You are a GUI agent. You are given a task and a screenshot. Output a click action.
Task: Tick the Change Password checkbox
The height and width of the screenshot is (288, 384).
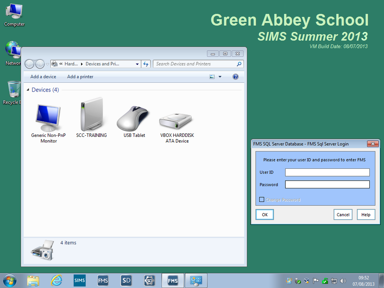coord(262,200)
